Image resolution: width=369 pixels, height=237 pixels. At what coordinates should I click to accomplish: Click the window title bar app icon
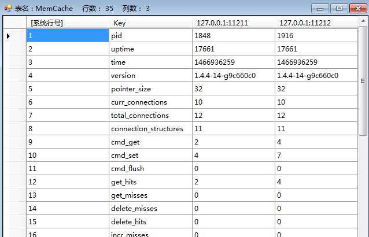[8, 9]
